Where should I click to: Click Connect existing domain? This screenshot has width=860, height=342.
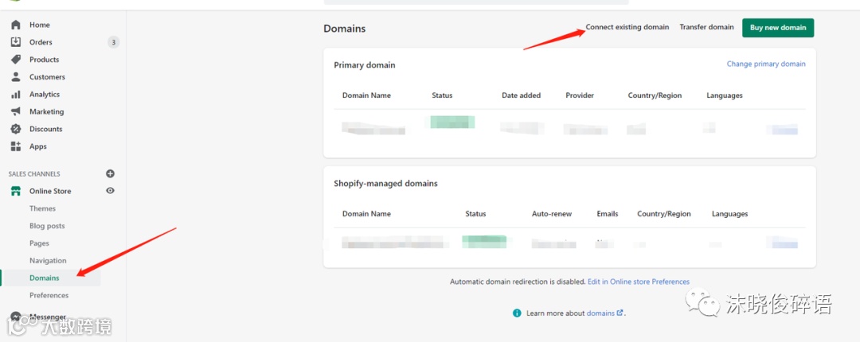(x=627, y=27)
